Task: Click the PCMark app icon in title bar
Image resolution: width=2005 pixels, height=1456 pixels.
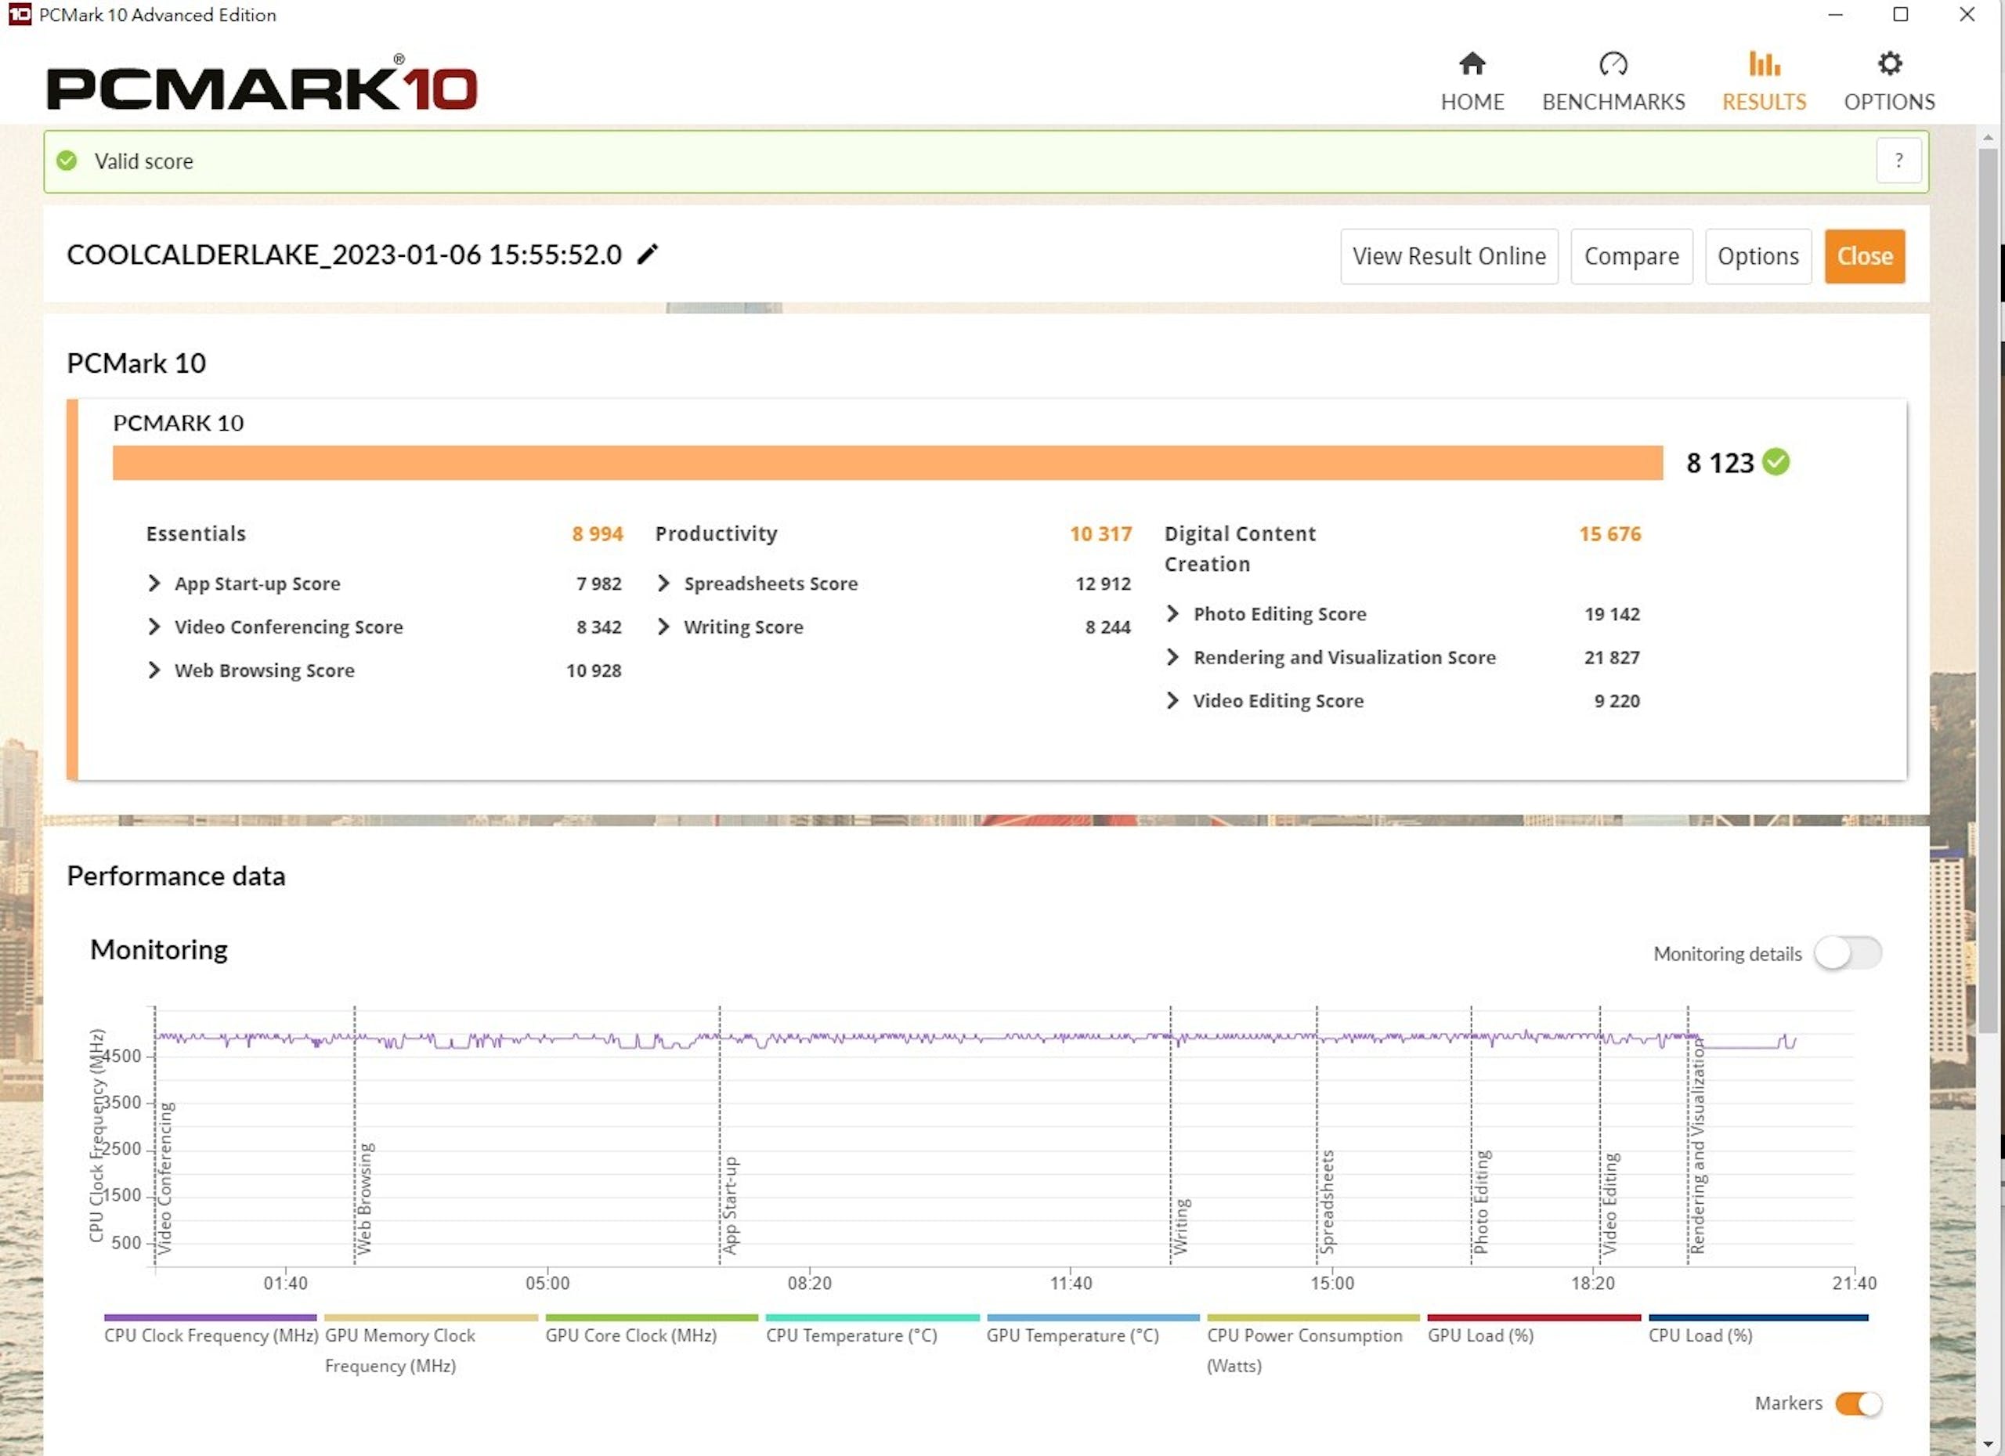Action: (20, 14)
